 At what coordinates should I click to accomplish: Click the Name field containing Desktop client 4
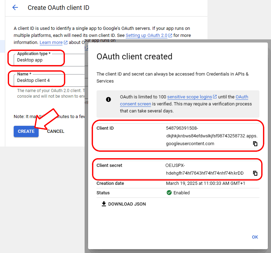[49, 80]
